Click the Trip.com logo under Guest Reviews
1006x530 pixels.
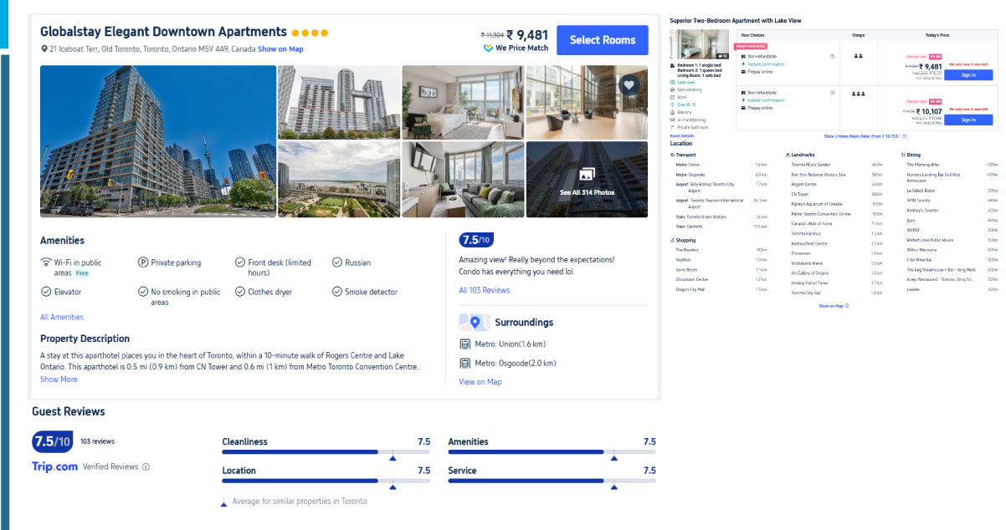[54, 467]
